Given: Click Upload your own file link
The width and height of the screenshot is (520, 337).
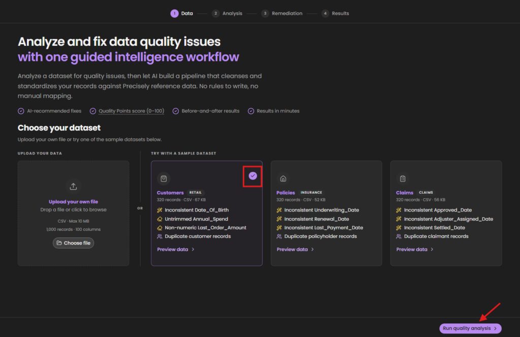Looking at the screenshot, I should click(73, 202).
